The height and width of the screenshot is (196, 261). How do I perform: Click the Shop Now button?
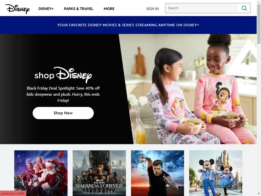(63, 113)
